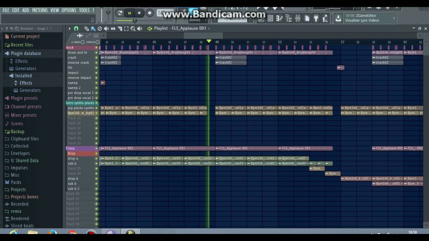Image resolution: width=429 pixels, height=241 pixels.
Task: Select the Playback speaker tool in playlist
Action: 140,28
